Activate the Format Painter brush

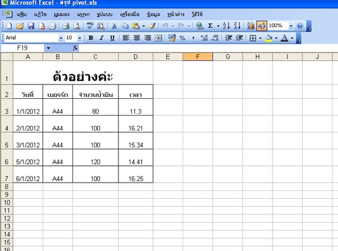click(152, 26)
